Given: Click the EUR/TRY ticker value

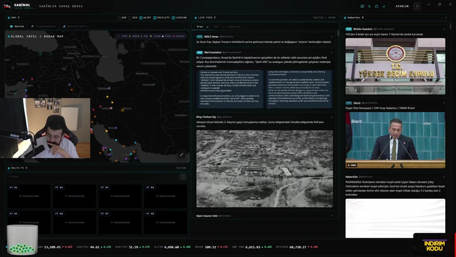Looking at the screenshot, I should (x=133, y=247).
